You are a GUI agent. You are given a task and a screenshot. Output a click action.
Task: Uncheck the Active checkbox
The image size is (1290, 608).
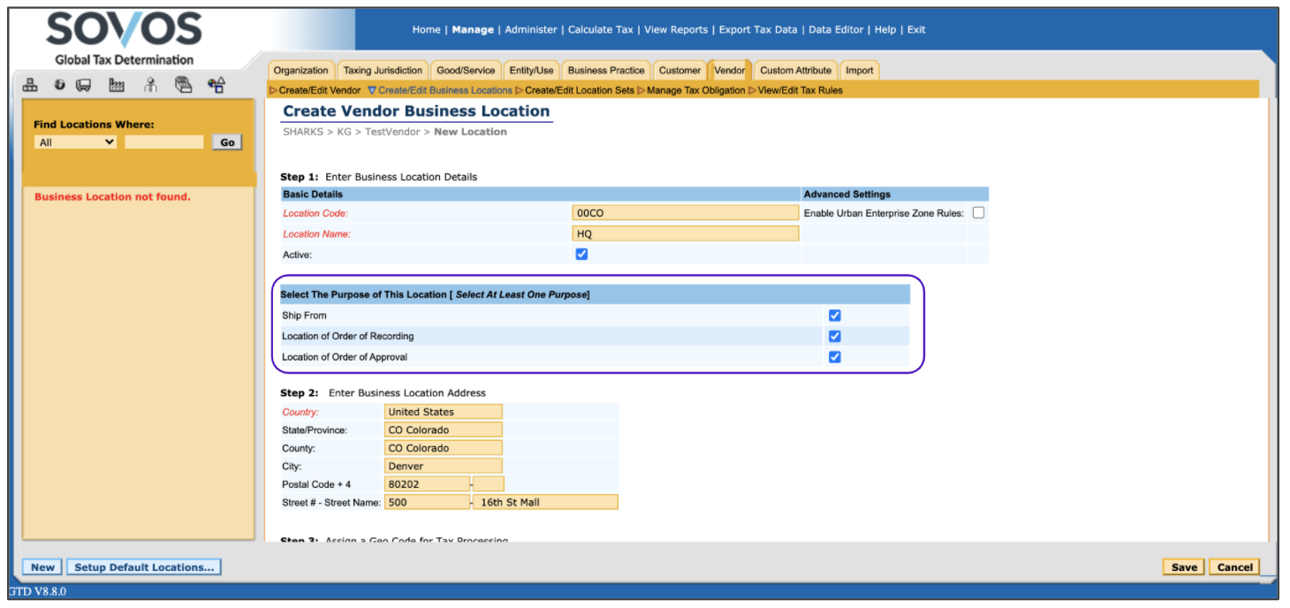coord(581,255)
